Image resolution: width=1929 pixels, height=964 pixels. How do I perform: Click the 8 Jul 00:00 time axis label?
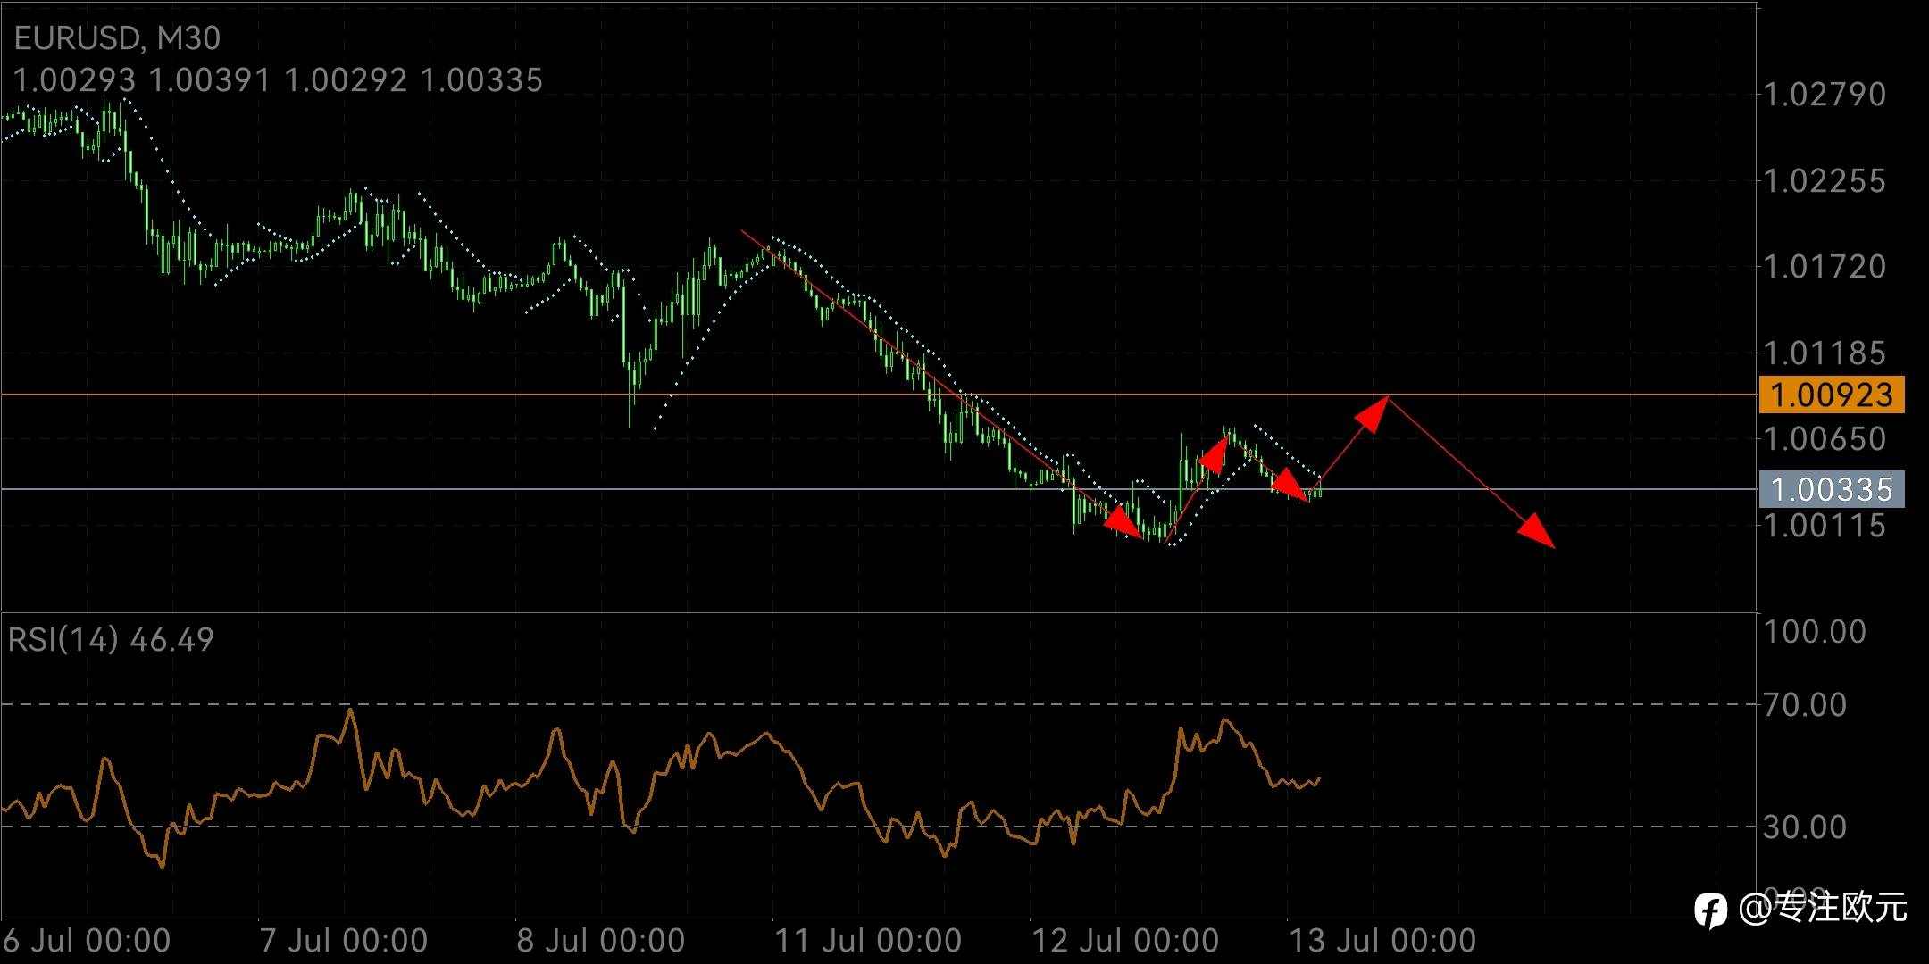pyautogui.click(x=600, y=941)
